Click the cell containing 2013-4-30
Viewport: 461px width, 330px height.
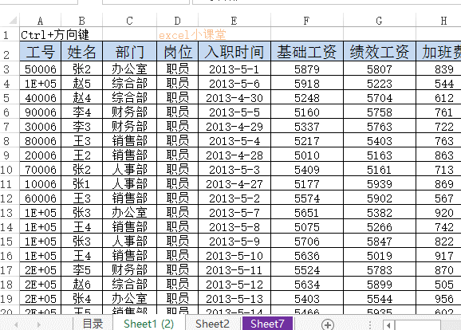coord(234,98)
